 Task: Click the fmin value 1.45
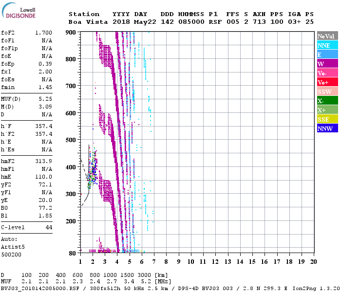point(45,87)
